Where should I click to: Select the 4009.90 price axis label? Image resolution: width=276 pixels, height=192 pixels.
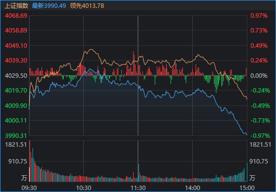(16, 106)
